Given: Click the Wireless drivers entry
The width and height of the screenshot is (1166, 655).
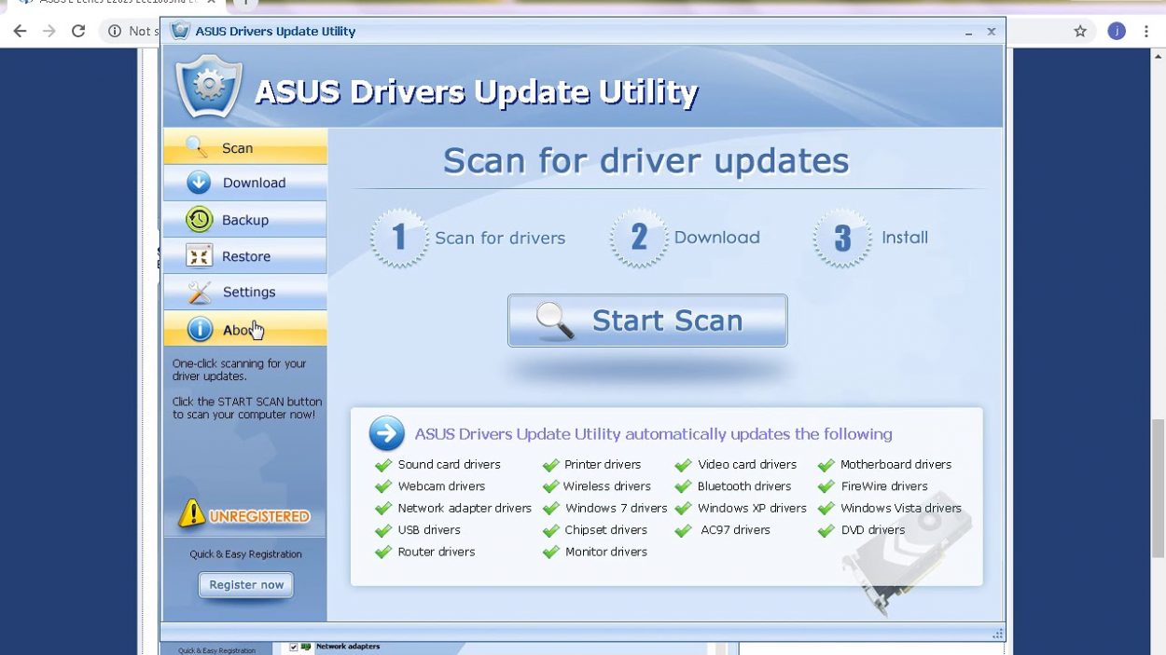Looking at the screenshot, I should (x=597, y=486).
